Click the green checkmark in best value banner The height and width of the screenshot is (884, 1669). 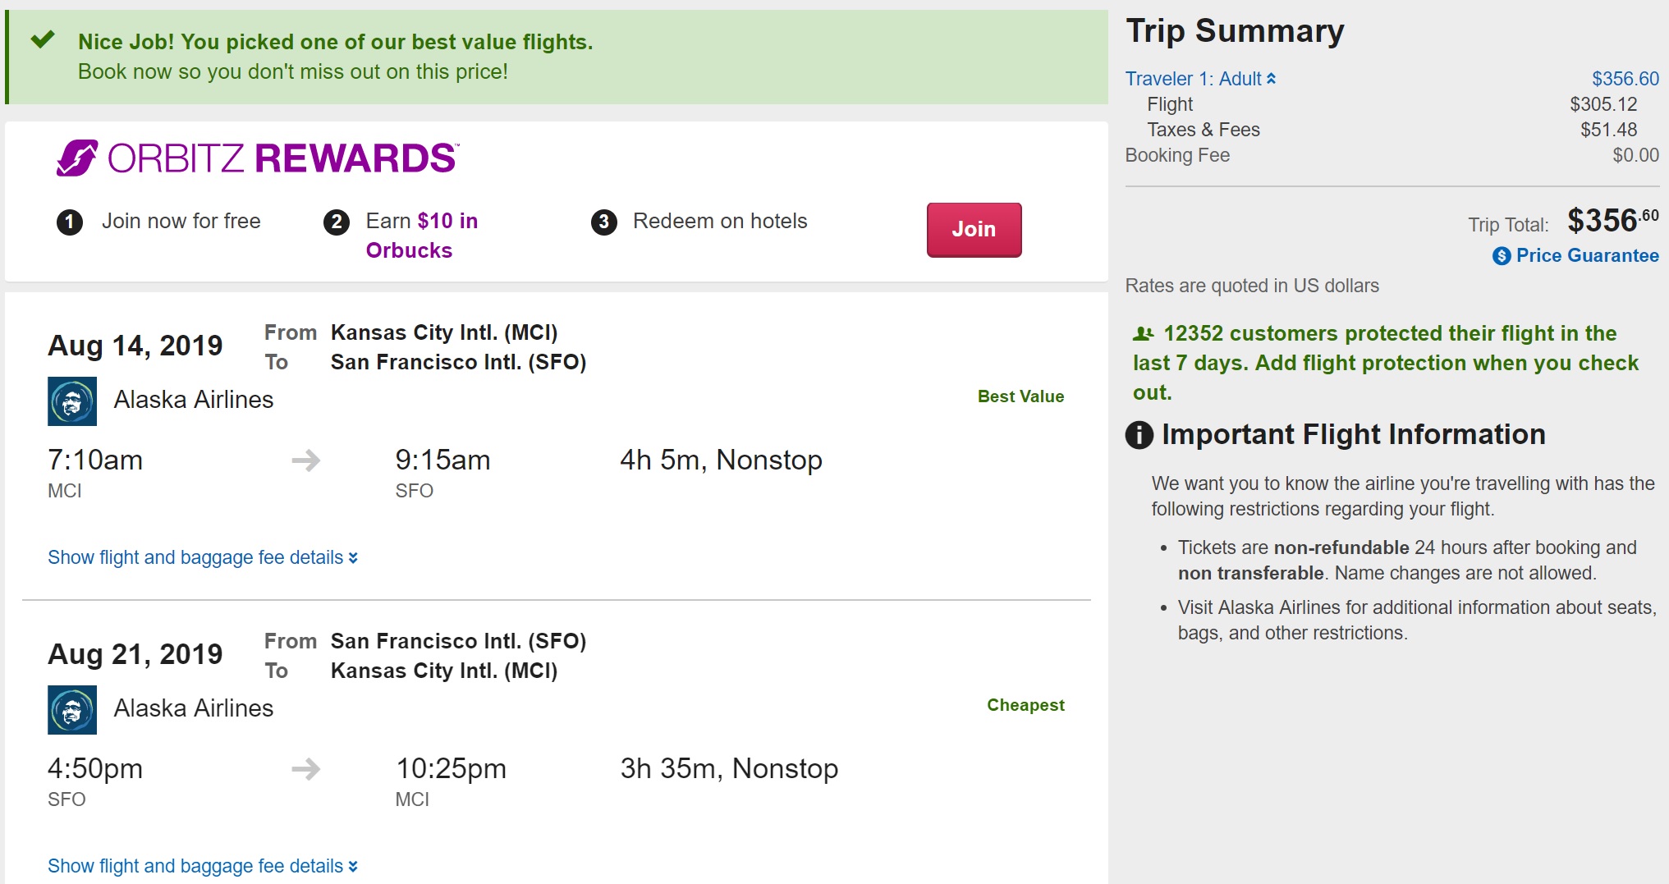(43, 39)
